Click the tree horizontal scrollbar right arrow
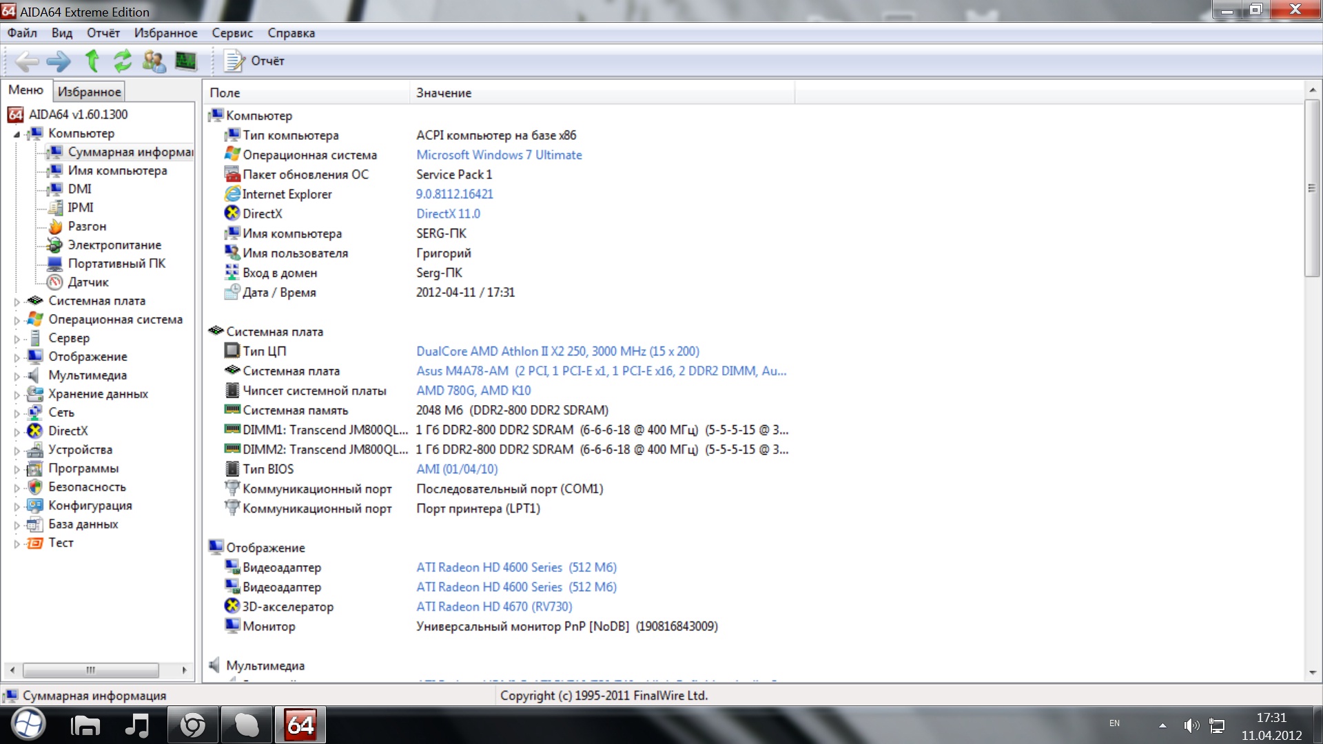Viewport: 1323px width, 744px height. [184, 670]
